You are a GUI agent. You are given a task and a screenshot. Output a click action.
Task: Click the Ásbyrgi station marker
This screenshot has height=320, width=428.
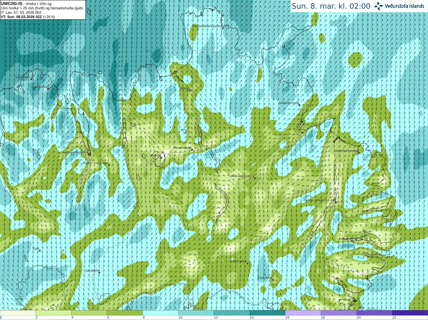coord(190,90)
